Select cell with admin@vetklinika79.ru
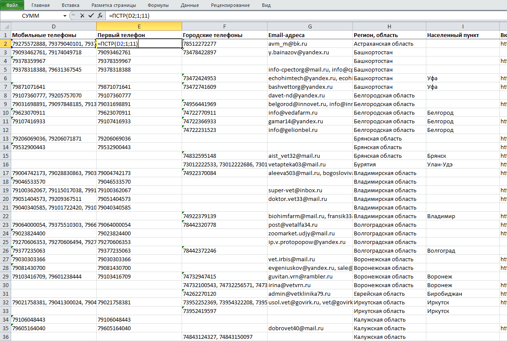 tap(310, 294)
